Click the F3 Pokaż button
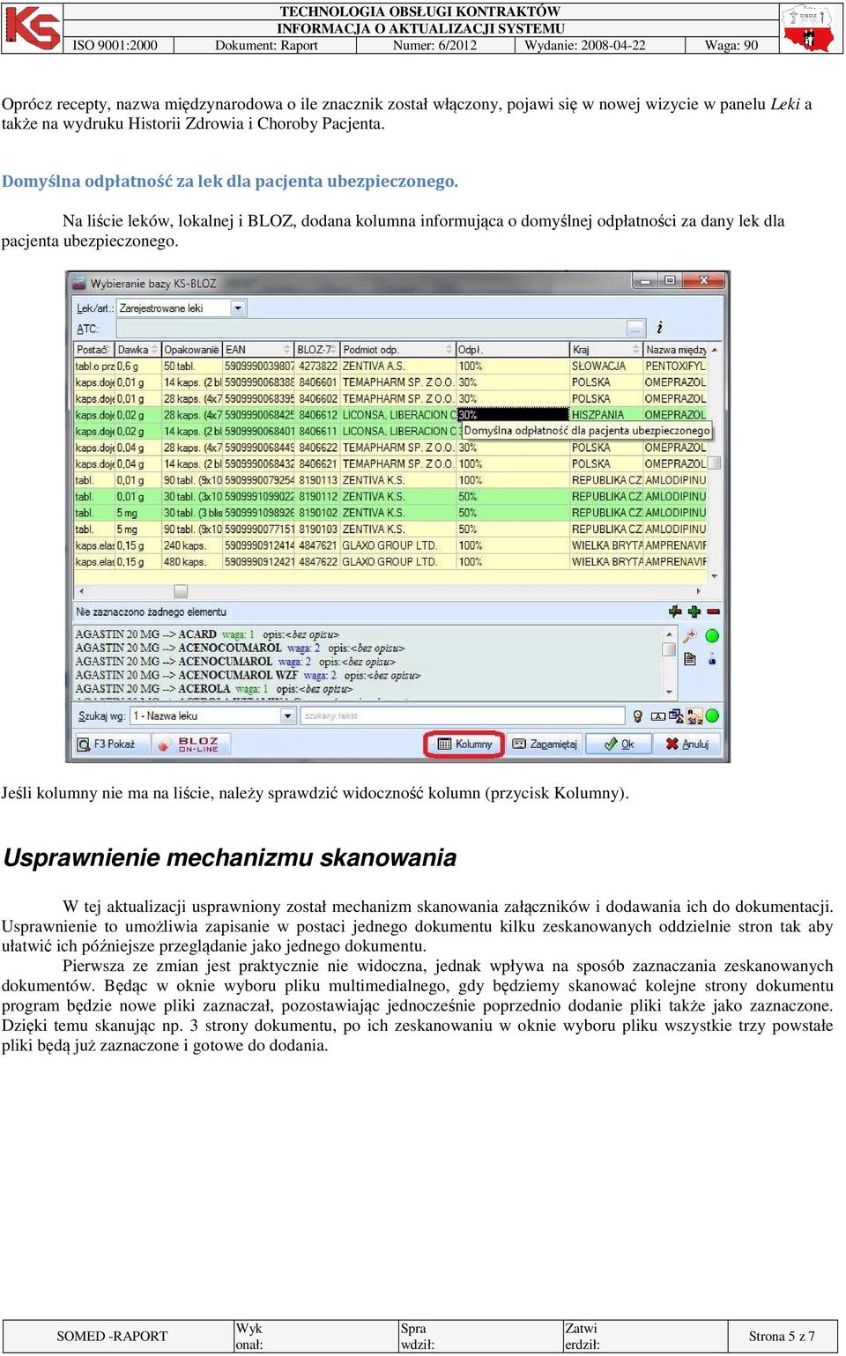The width and height of the screenshot is (846, 1356). [111, 745]
